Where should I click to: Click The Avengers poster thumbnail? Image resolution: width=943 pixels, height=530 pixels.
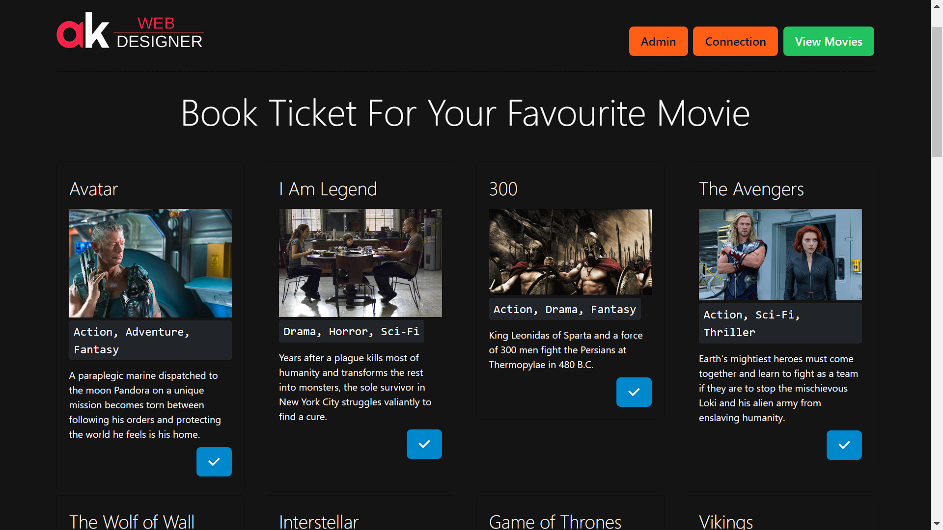[x=780, y=255]
